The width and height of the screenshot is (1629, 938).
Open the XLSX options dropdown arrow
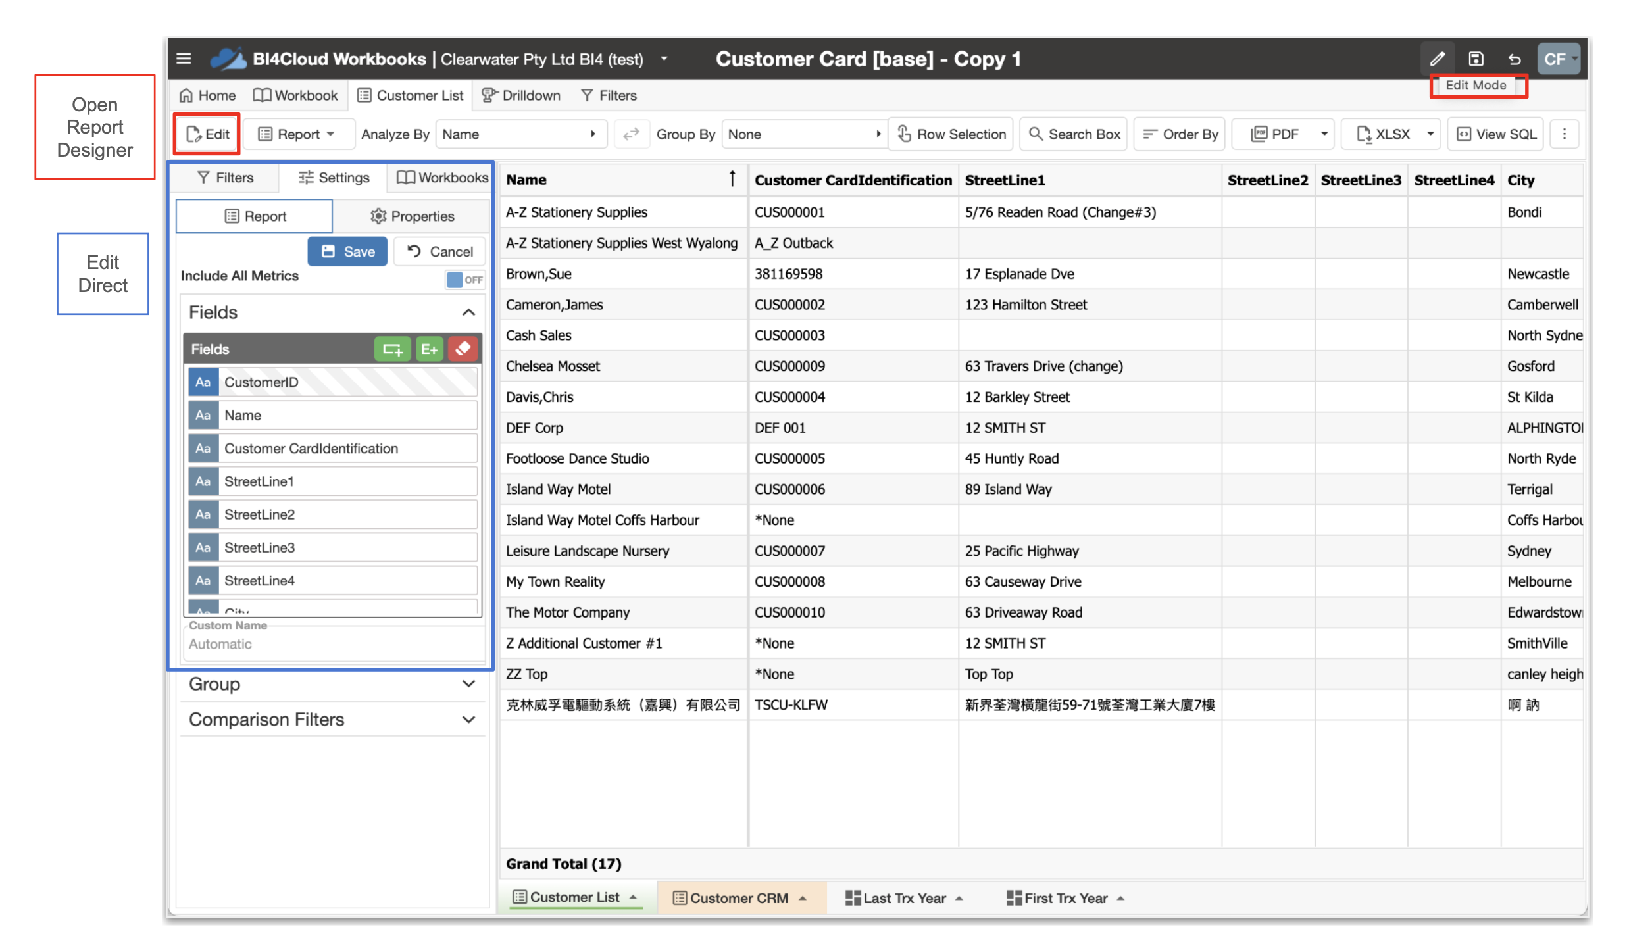pyautogui.click(x=1430, y=134)
